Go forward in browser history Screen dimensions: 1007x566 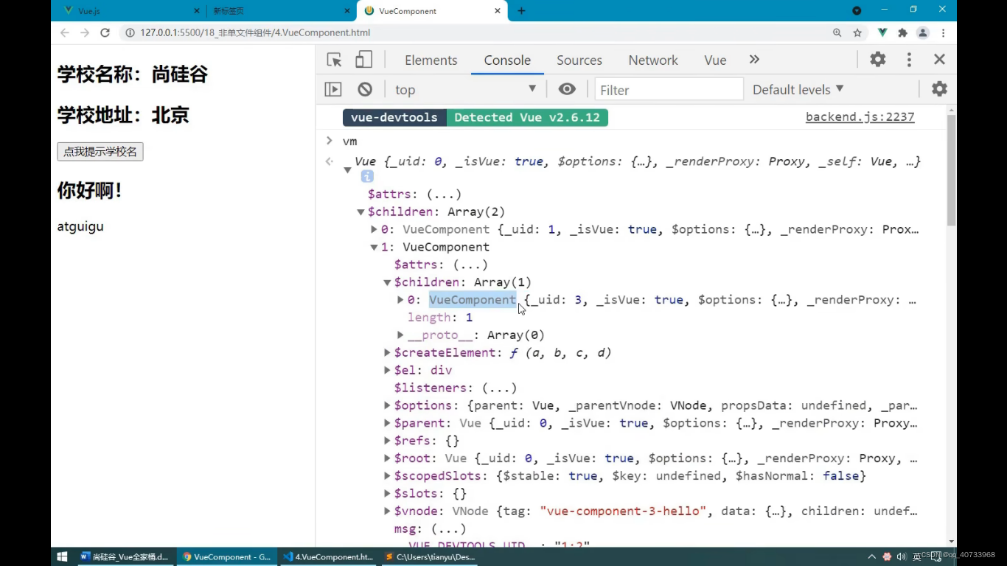[x=85, y=32]
